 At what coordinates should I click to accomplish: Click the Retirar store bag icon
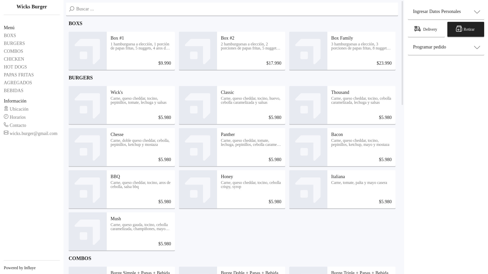(x=459, y=29)
